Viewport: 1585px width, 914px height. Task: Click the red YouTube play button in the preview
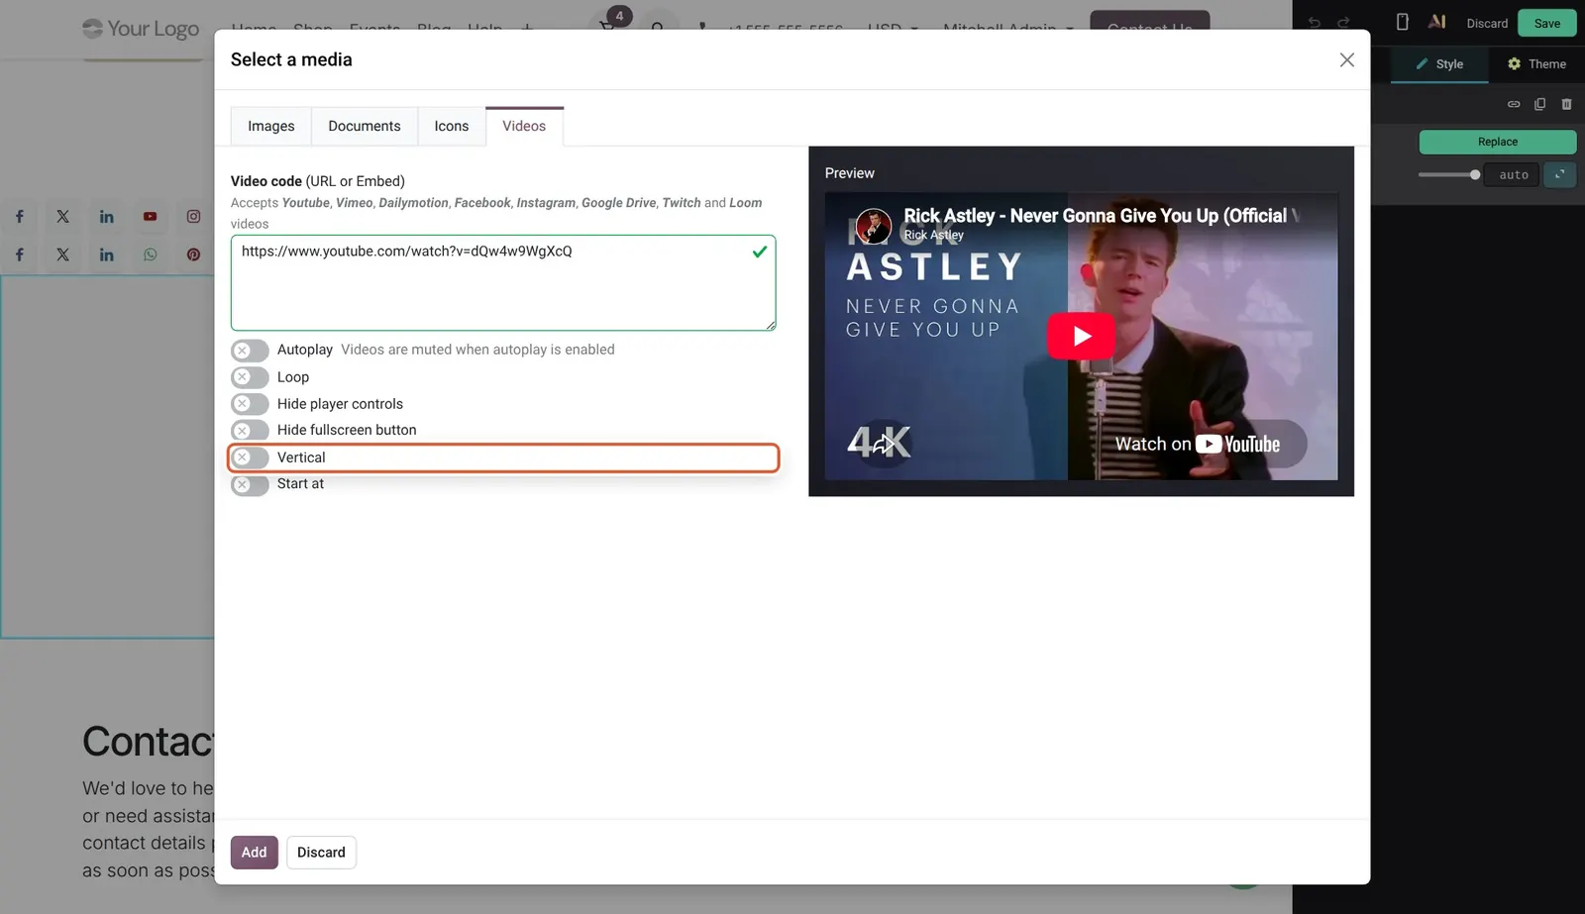point(1081,336)
